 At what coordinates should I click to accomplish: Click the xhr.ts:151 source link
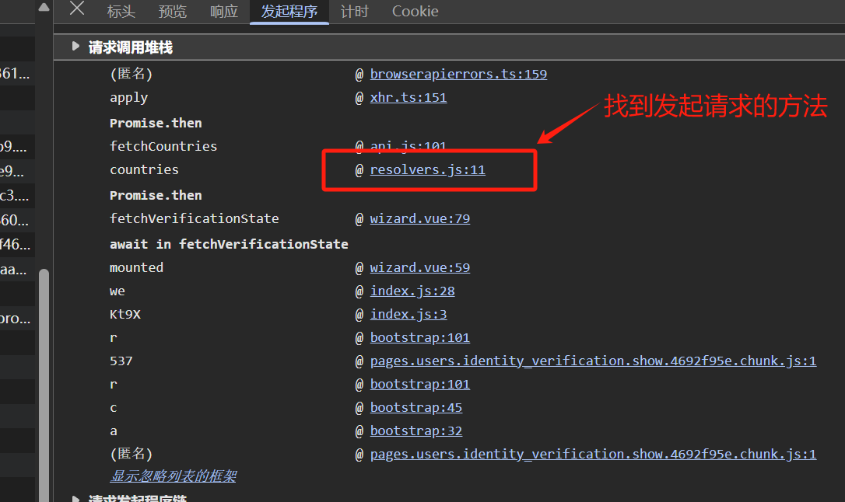tap(408, 98)
